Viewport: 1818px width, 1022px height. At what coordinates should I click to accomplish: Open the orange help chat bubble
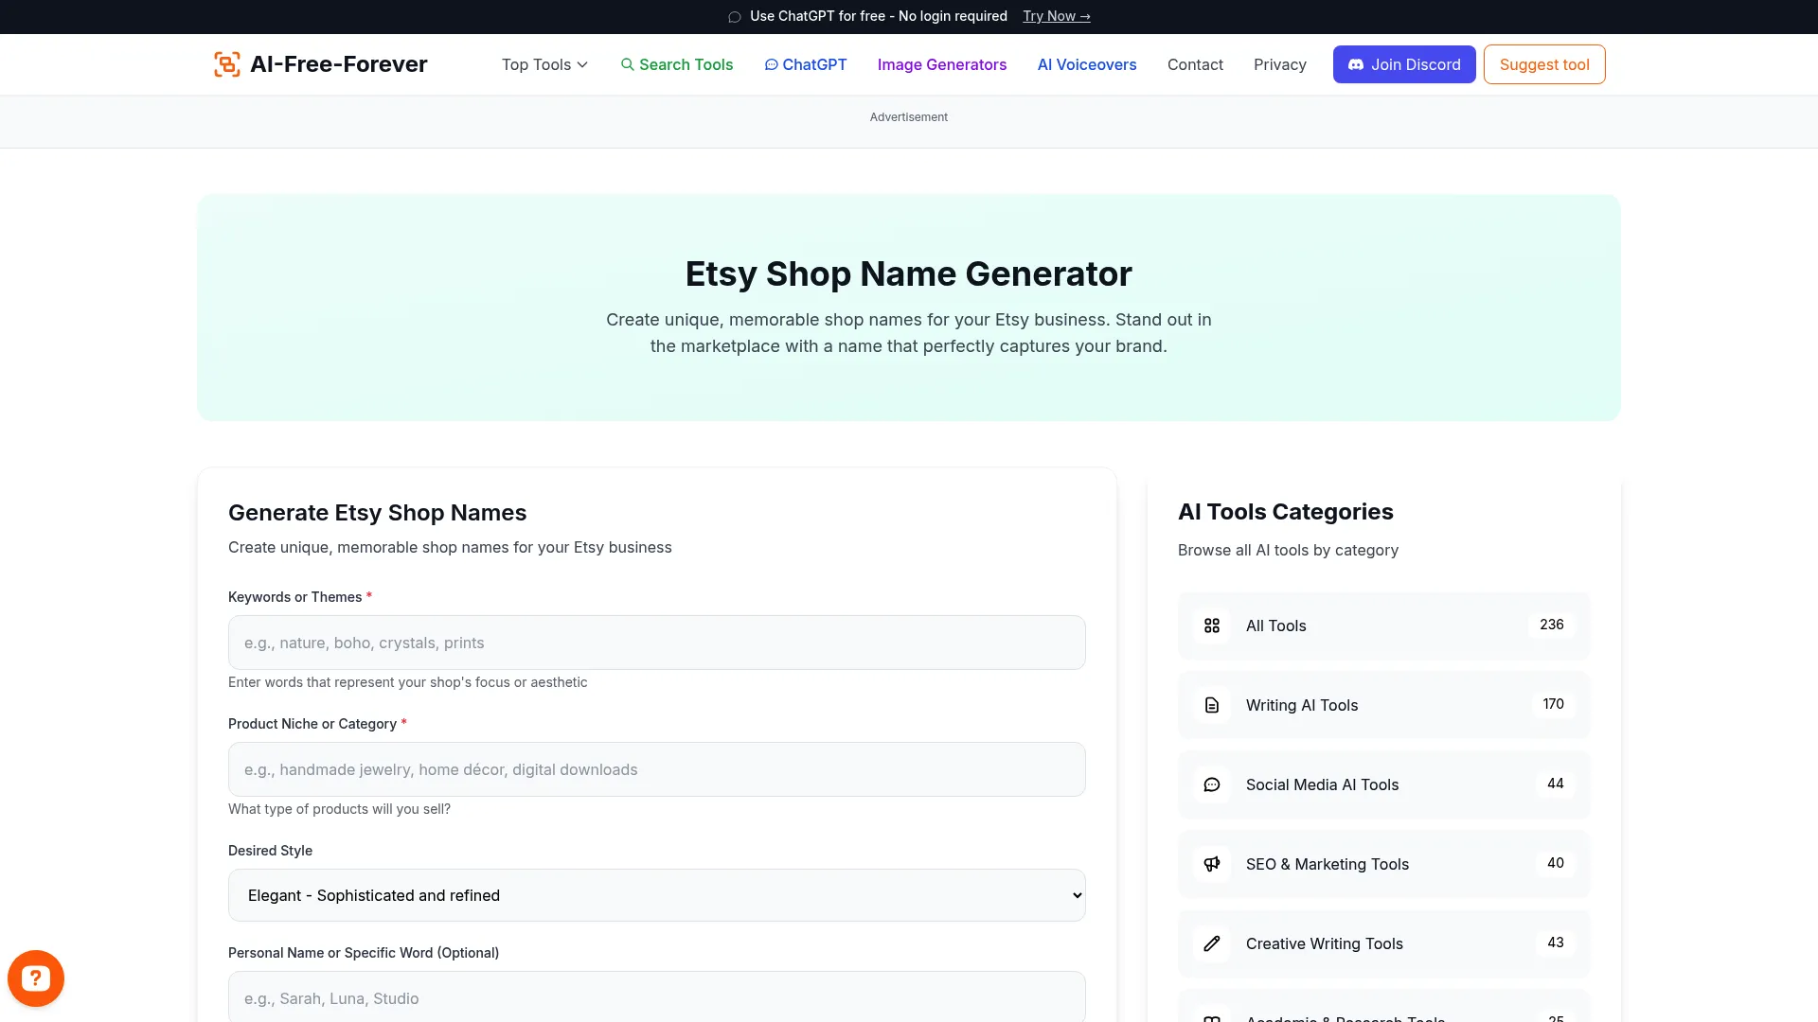point(36,978)
